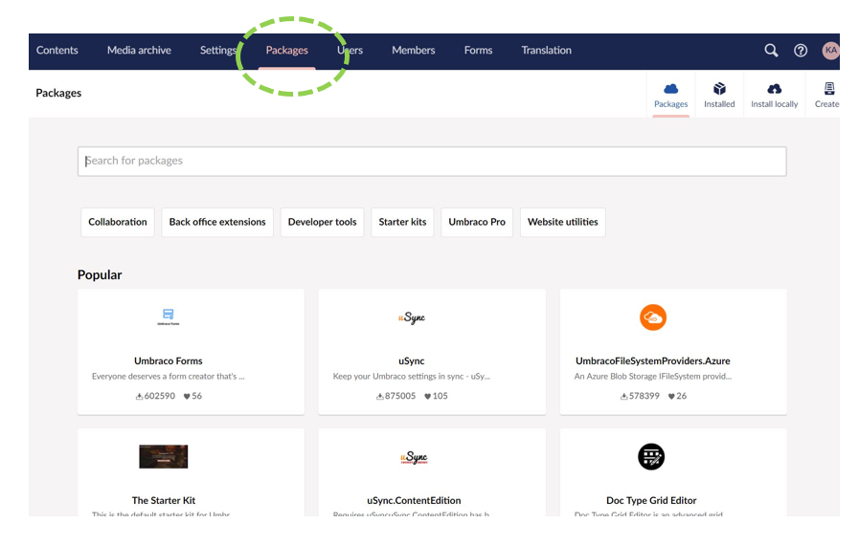Open the Umbraco Forms package title
Screen dimensions: 859x545
click(169, 361)
